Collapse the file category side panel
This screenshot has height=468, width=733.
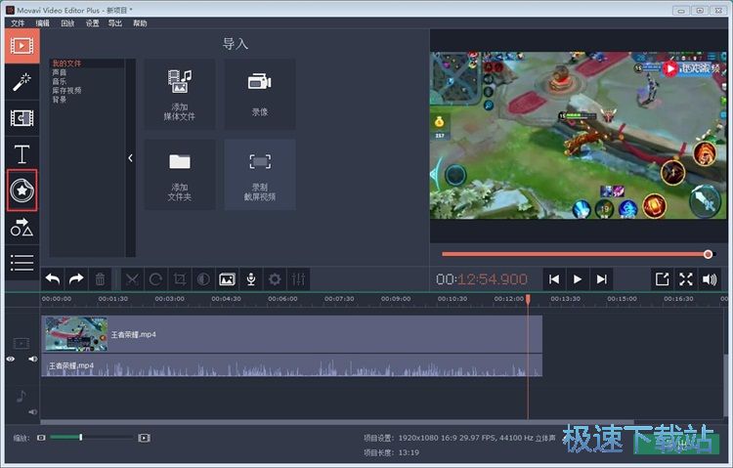pyautogui.click(x=130, y=158)
